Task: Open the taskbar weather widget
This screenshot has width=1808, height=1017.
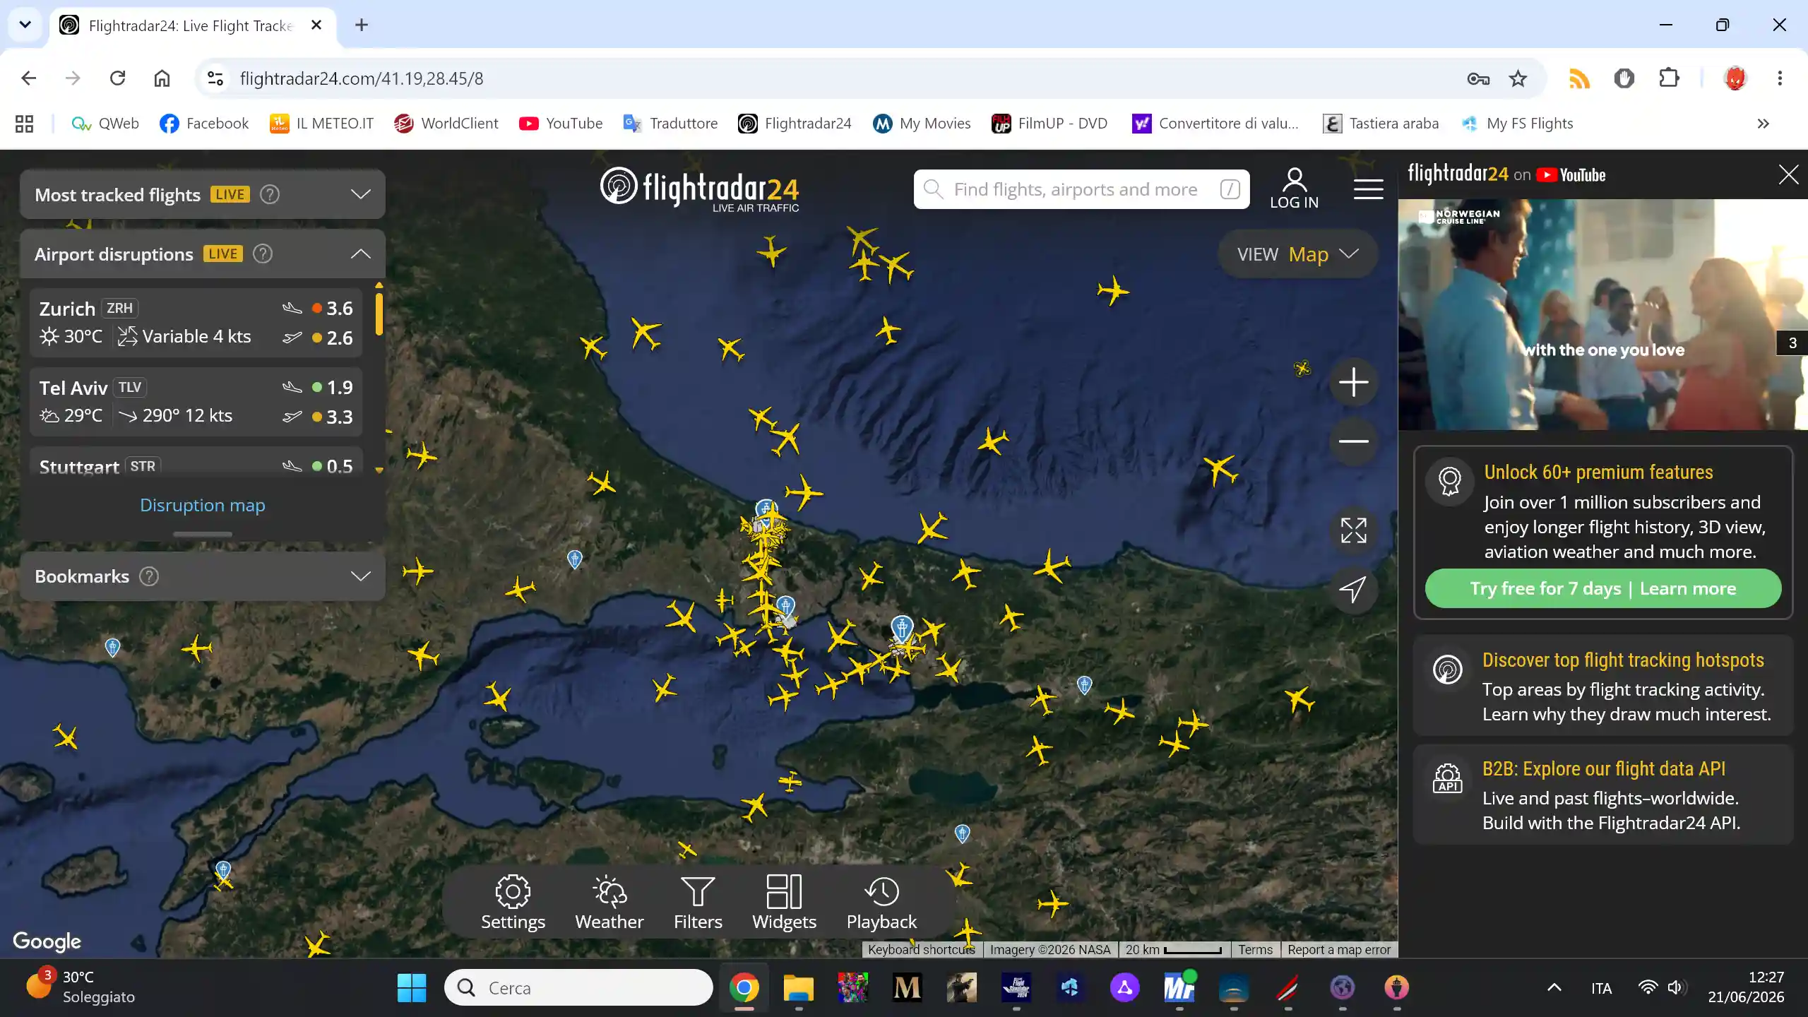Action: [81, 987]
